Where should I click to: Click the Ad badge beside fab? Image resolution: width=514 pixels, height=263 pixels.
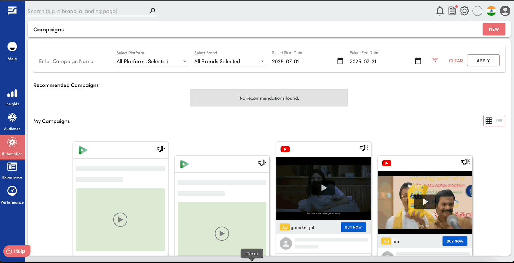click(386, 241)
